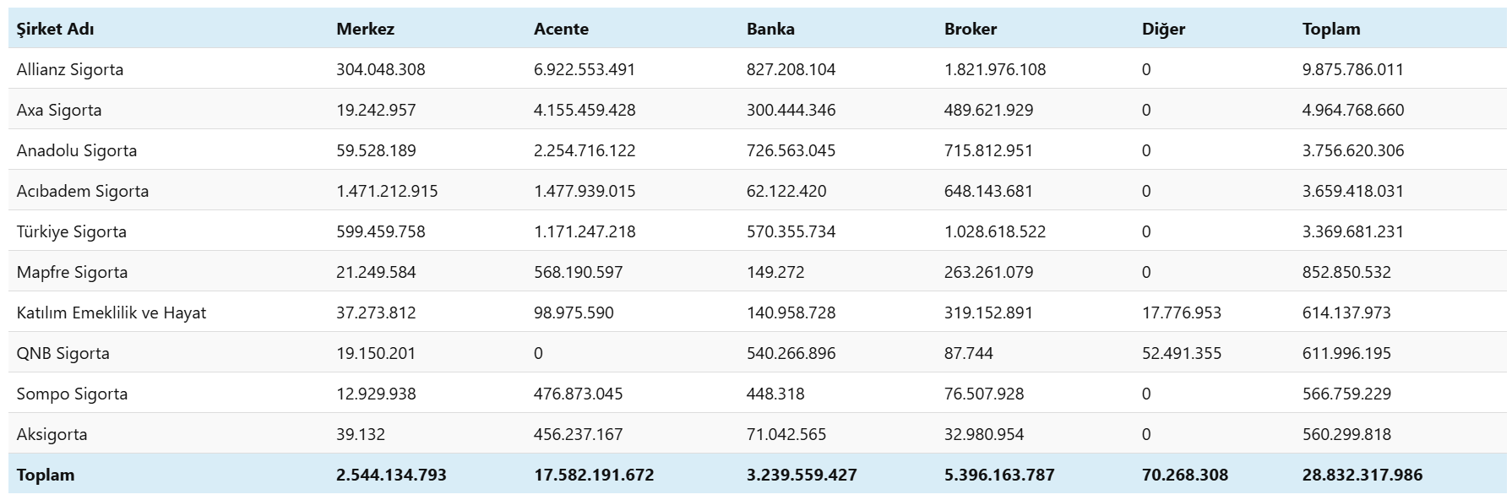Click the QNB Sigorta company name
Viewport: 1512px width, 500px height.
click(63, 353)
